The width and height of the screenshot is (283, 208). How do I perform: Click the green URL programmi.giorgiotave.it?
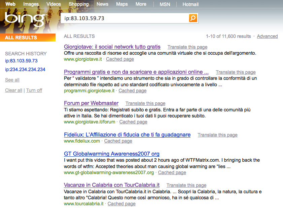[89, 91]
